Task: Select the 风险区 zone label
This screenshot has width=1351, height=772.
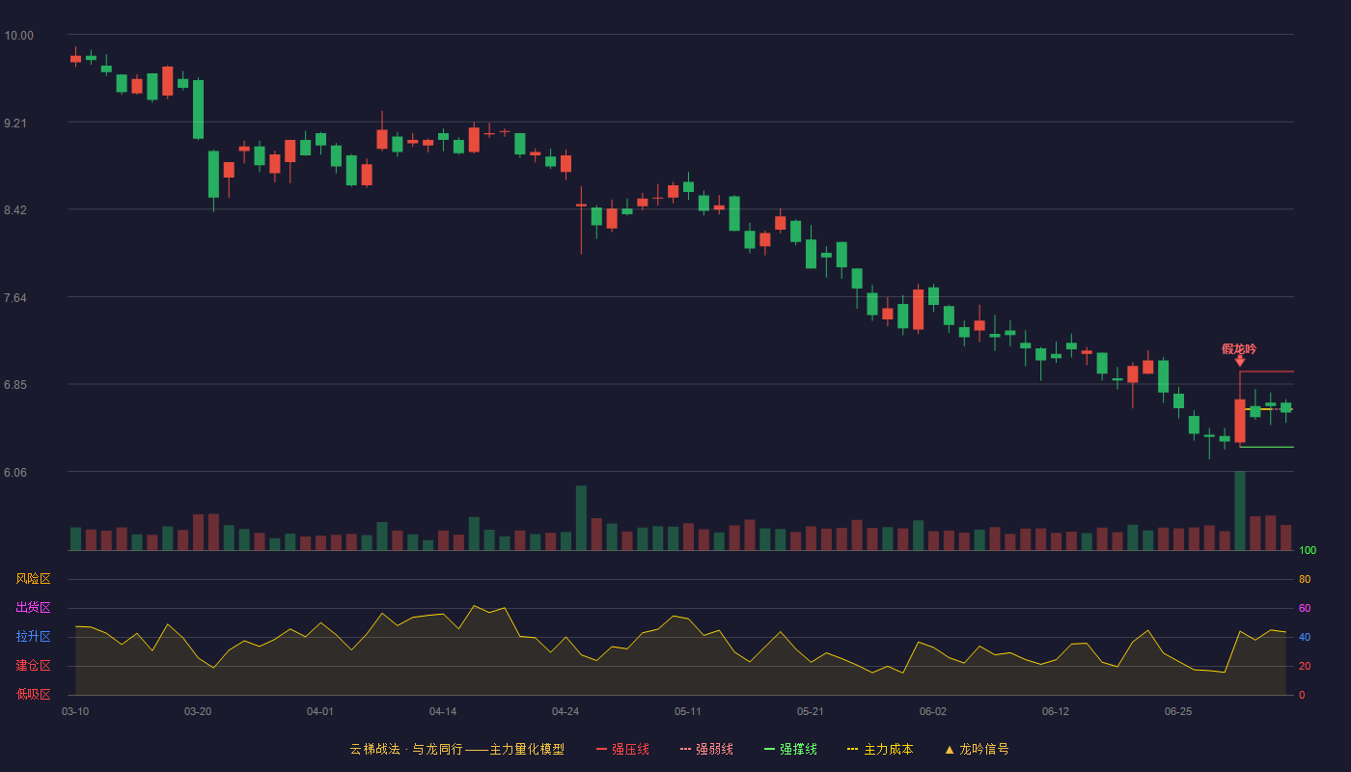Action: (x=33, y=579)
